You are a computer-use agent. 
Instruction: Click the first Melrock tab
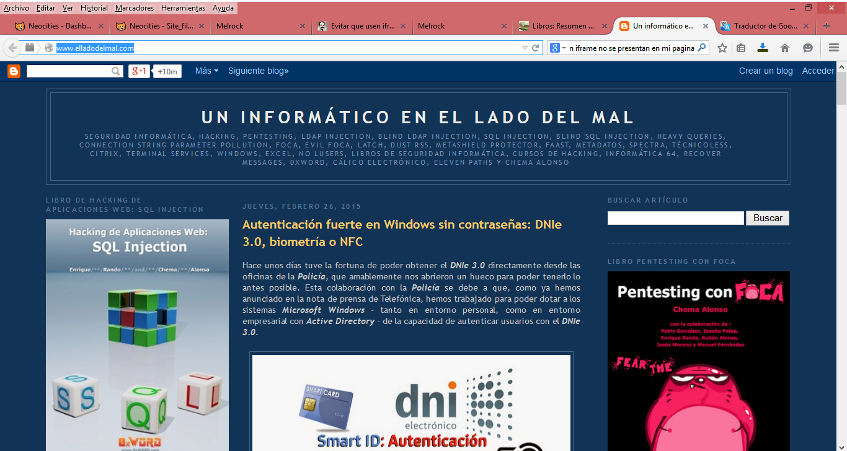point(261,26)
